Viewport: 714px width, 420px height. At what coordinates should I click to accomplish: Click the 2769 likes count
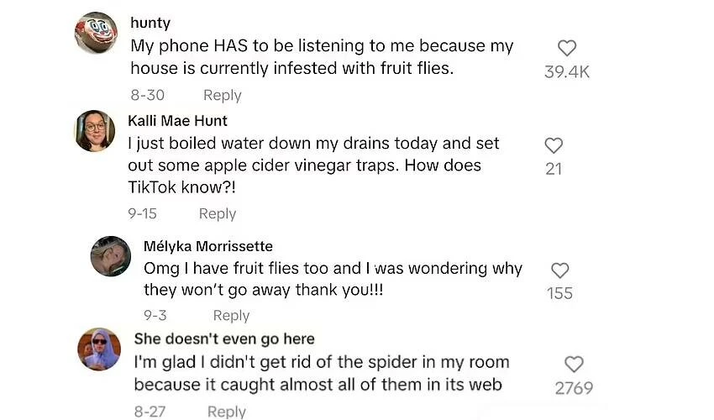coord(574,388)
